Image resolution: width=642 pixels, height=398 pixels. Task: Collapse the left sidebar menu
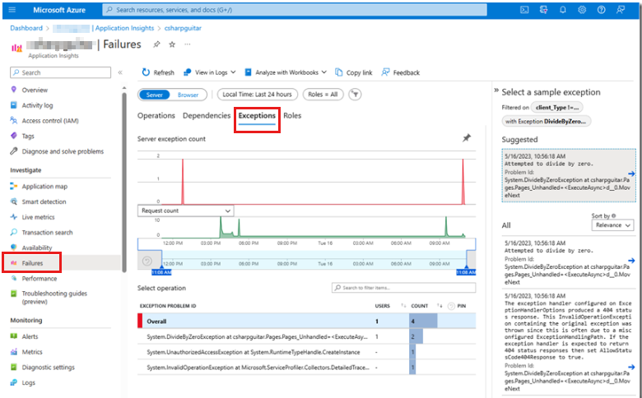120,73
